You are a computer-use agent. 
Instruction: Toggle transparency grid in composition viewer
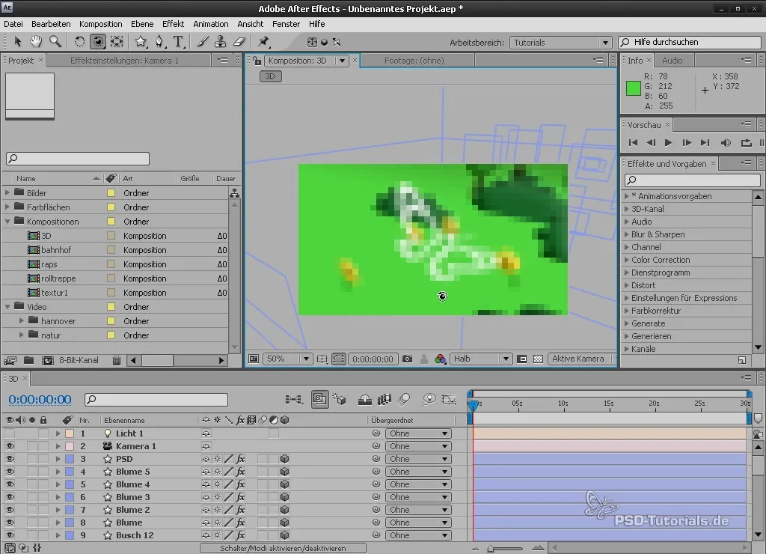(x=539, y=359)
